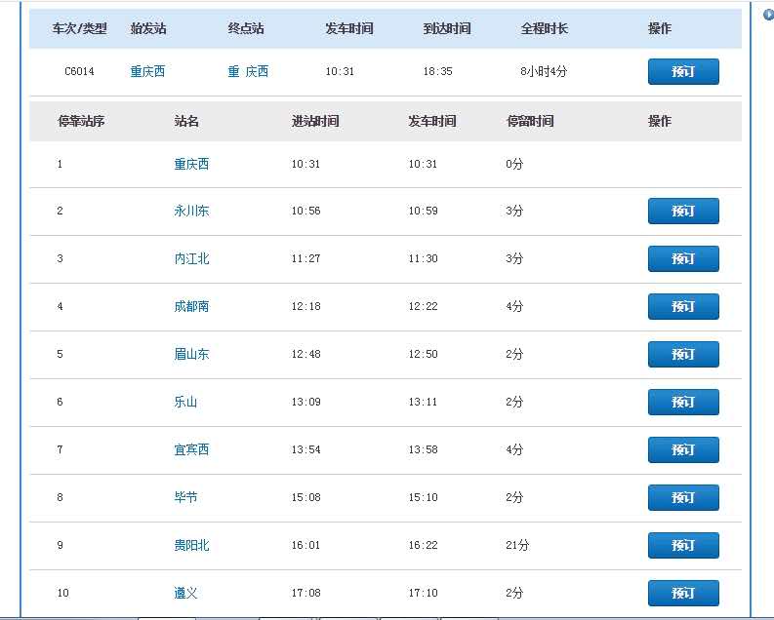
Task: Click the 预订 button for train C6014
Action: pyautogui.click(x=683, y=71)
